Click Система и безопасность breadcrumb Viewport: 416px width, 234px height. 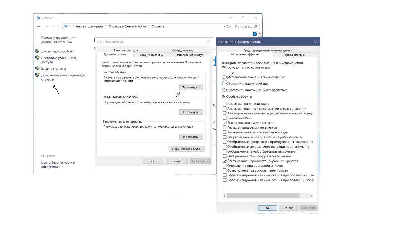pyautogui.click(x=127, y=26)
